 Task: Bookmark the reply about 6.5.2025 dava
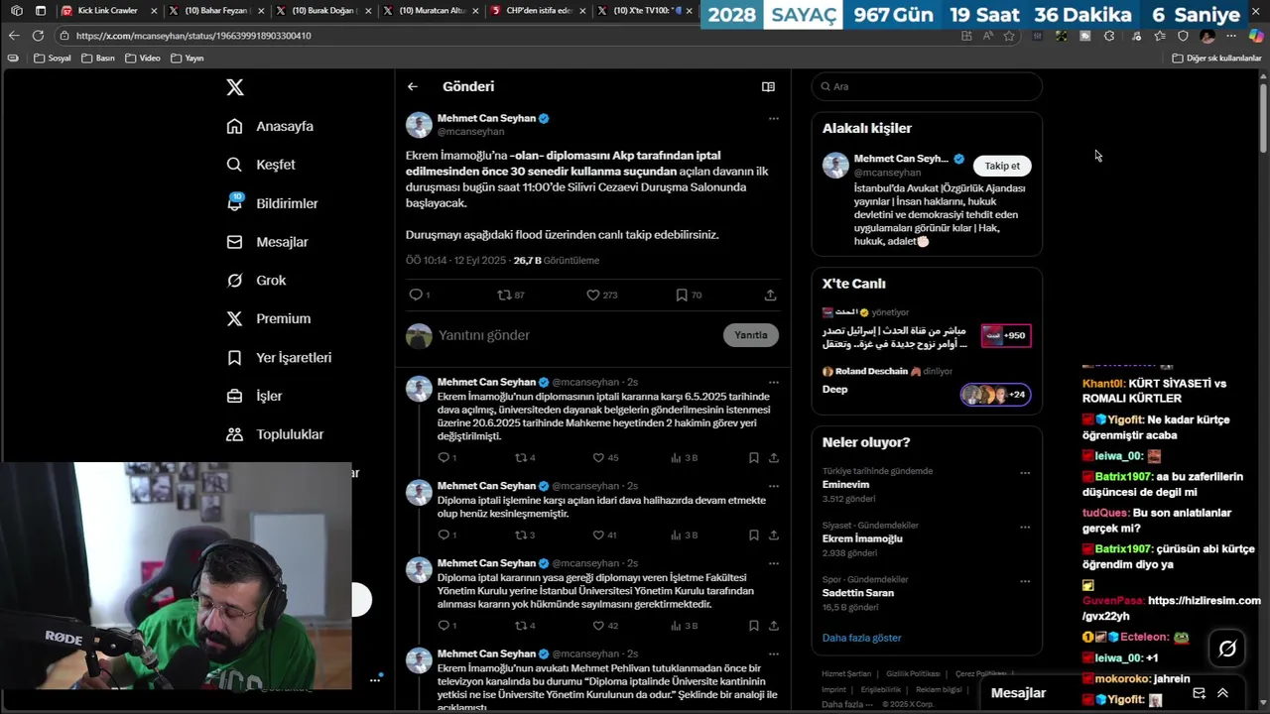tap(754, 457)
